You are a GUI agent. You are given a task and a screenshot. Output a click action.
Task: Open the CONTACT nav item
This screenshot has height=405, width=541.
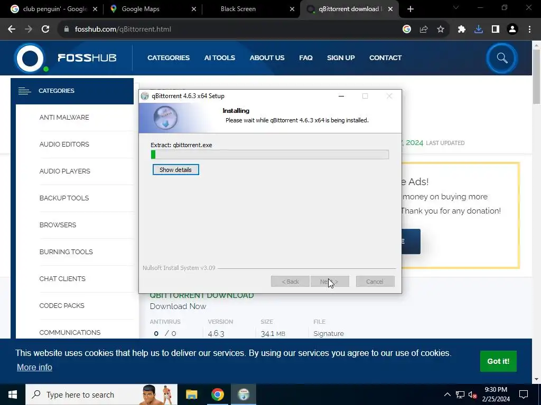click(385, 58)
